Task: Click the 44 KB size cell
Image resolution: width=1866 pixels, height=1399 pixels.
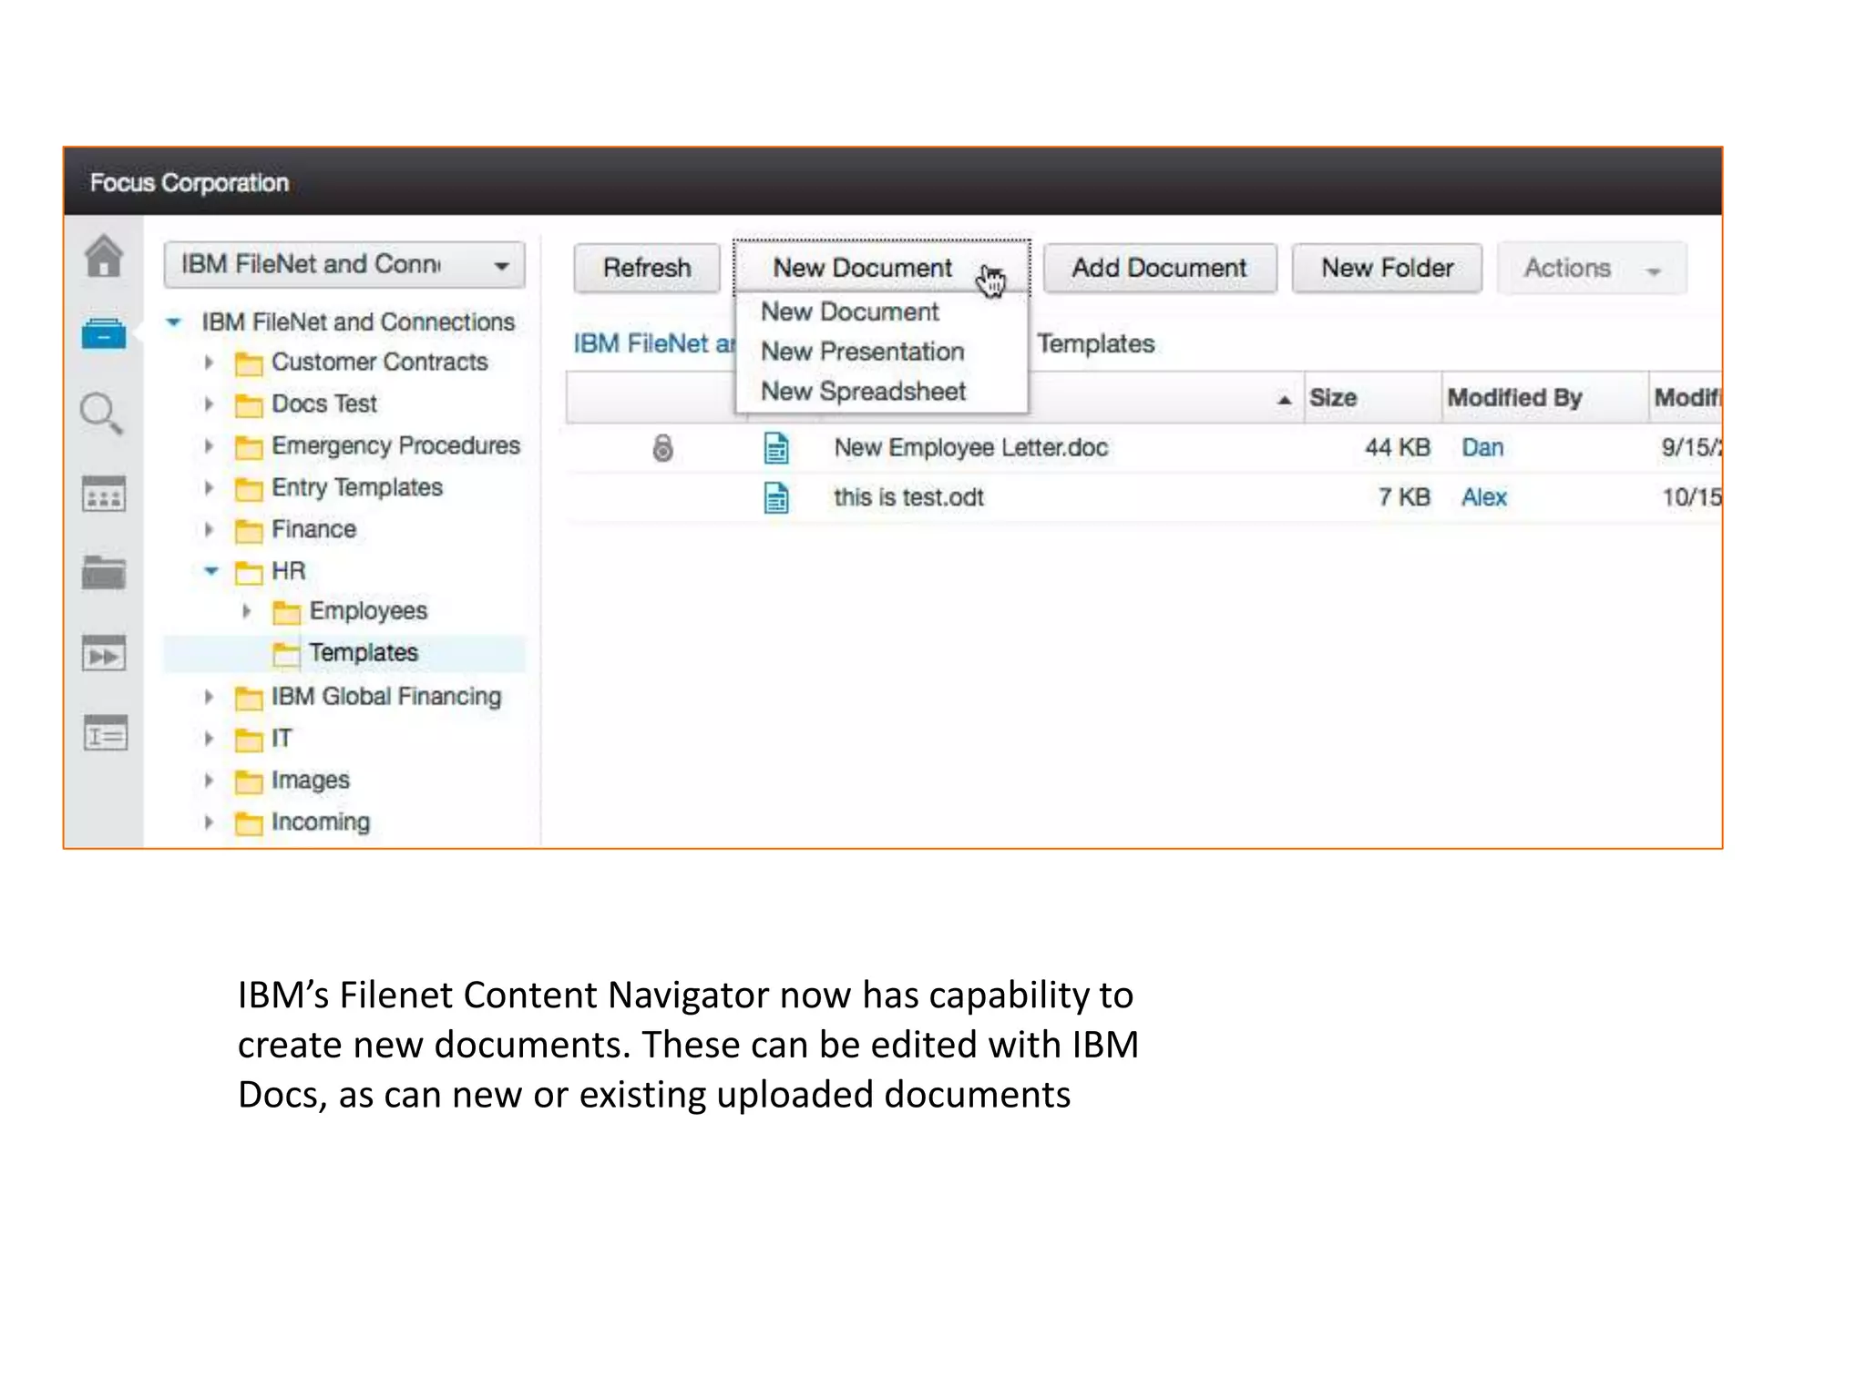Action: click(1397, 447)
